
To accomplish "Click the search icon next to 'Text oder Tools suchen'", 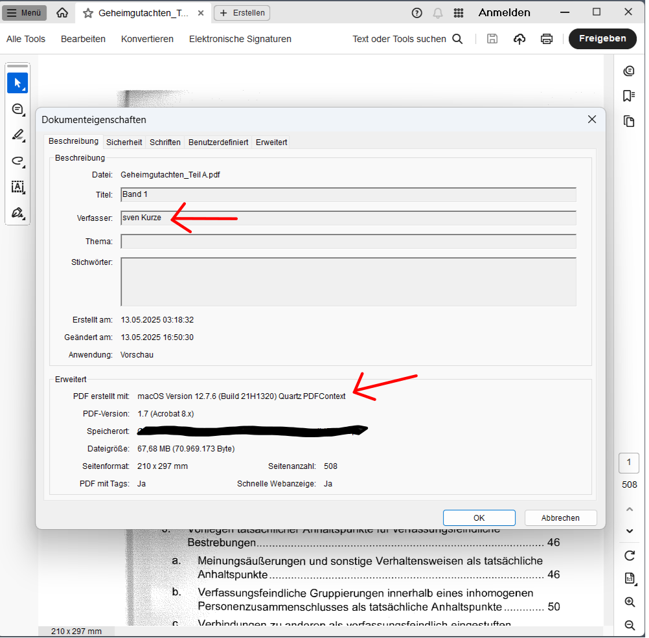I will pyautogui.click(x=458, y=39).
